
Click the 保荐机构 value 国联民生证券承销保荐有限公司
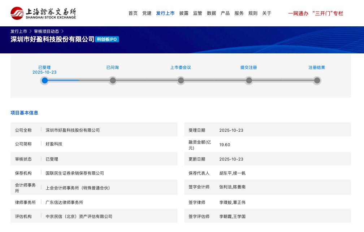(x=75, y=173)
